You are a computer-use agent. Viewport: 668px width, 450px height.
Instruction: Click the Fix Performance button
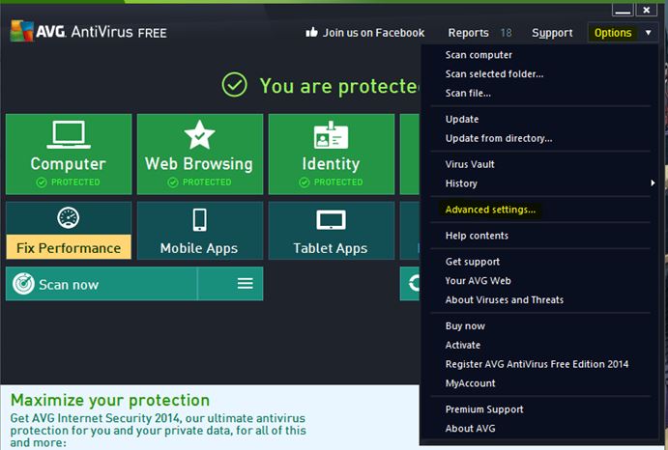pyautogui.click(x=69, y=247)
